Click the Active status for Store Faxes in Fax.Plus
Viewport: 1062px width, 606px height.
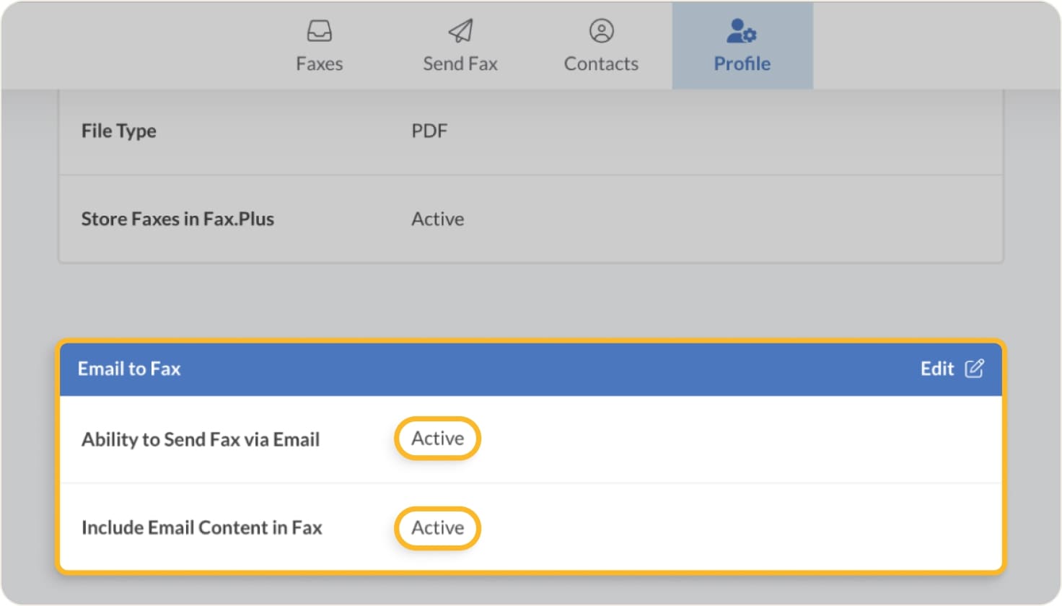coord(437,219)
